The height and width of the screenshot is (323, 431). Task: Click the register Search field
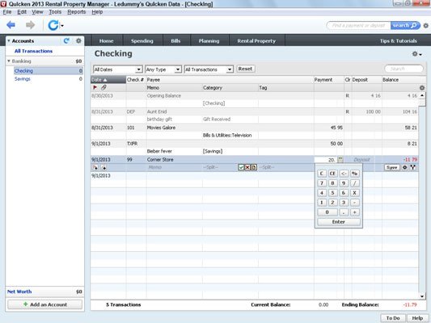pyautogui.click(x=404, y=69)
